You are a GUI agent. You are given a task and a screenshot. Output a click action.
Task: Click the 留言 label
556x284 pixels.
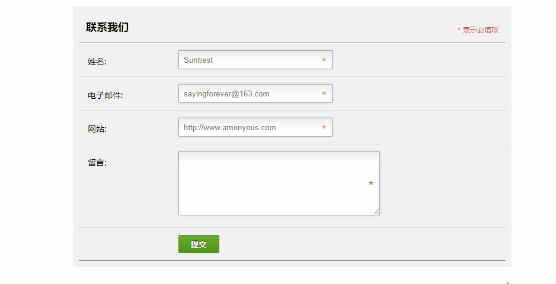coord(97,163)
